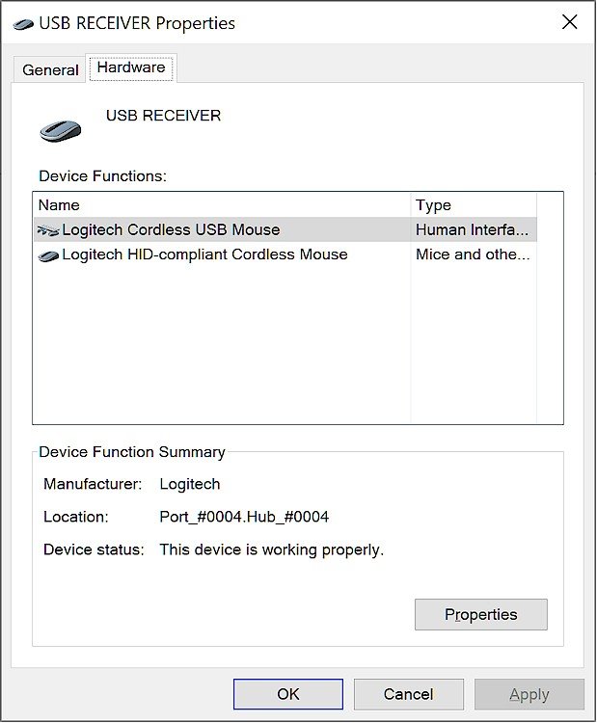Click the Logitech Cordless USB Mouse row icon
This screenshot has width=597, height=723.
[x=47, y=230]
